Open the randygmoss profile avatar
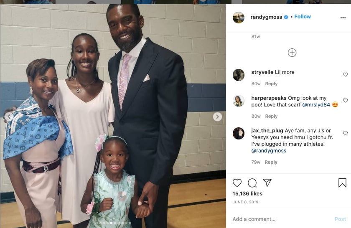This screenshot has width=351, height=228. pos(239,18)
